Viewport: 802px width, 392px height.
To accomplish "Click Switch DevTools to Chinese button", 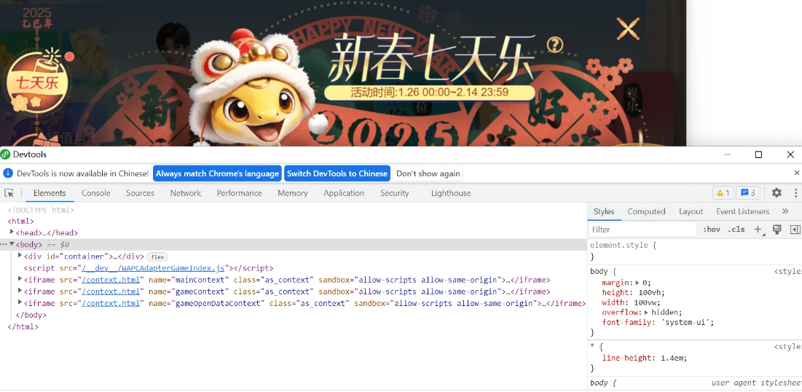I will pos(337,173).
